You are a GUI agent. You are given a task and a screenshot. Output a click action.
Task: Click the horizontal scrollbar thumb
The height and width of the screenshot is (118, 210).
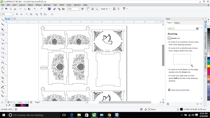click(125, 102)
